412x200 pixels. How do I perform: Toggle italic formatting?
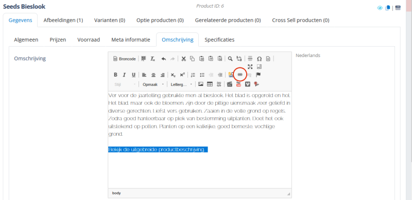tap(125, 75)
